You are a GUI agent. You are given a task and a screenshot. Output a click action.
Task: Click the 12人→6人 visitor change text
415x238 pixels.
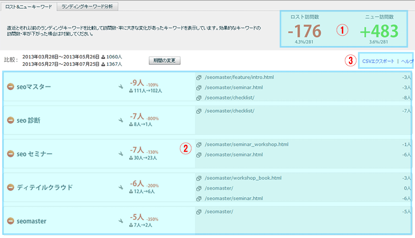click(144, 191)
